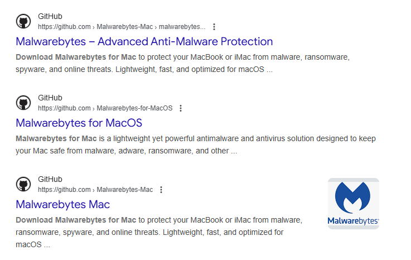The image size is (411, 260).
Task: Open the Malwarebytes logo thumbnail image
Action: [x=353, y=204]
